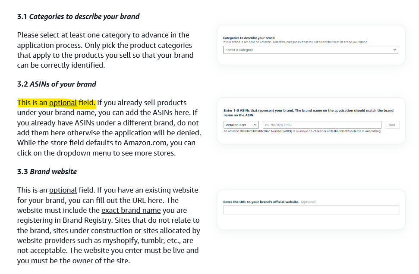The width and height of the screenshot is (419, 274).
Task: Select heading 3.2 ASINs of your brand
Action: coord(57,84)
